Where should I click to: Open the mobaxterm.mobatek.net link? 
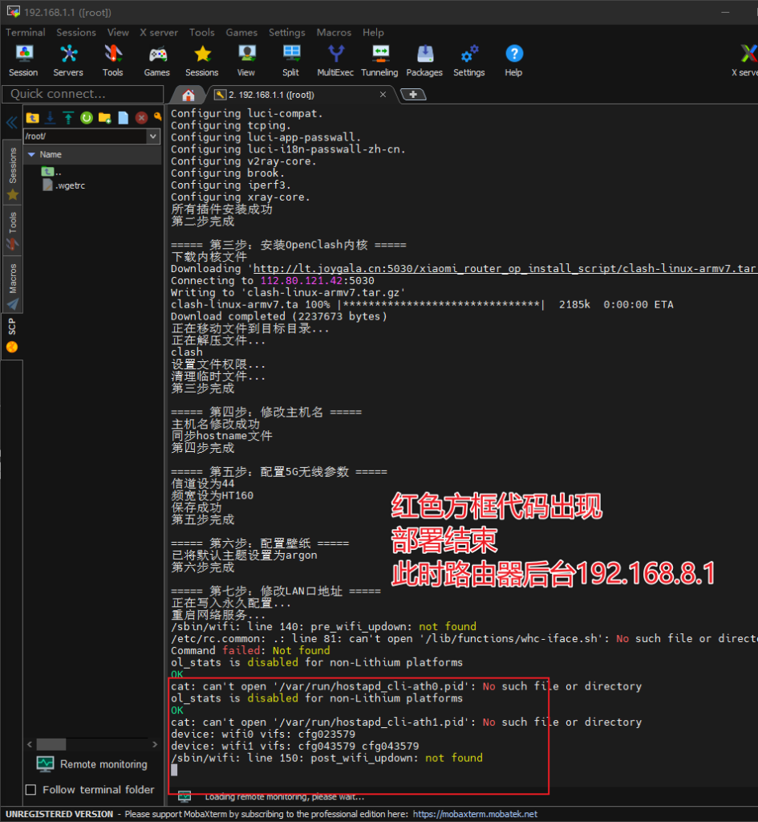point(475,814)
